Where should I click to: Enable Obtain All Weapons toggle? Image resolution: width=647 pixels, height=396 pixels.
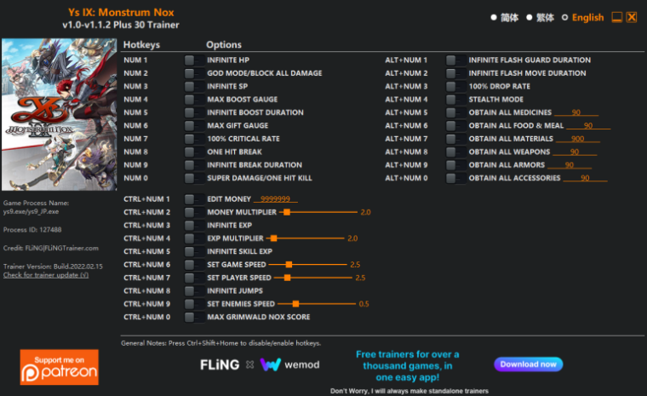tap(455, 152)
